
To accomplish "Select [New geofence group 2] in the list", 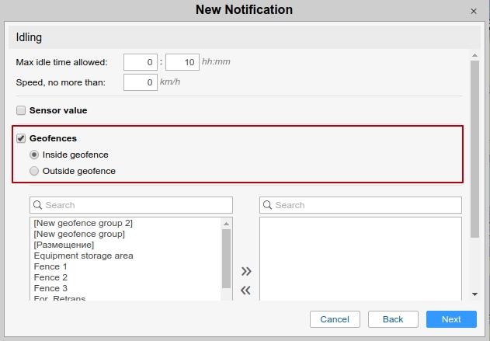I will (83, 223).
